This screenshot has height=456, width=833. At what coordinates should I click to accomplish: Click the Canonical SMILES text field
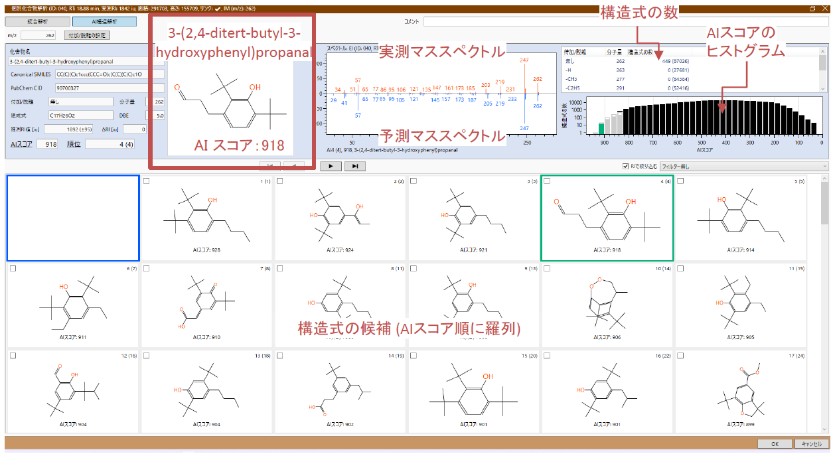(x=110, y=74)
